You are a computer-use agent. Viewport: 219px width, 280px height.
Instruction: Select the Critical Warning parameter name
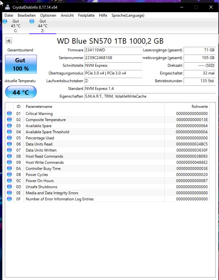39,114
